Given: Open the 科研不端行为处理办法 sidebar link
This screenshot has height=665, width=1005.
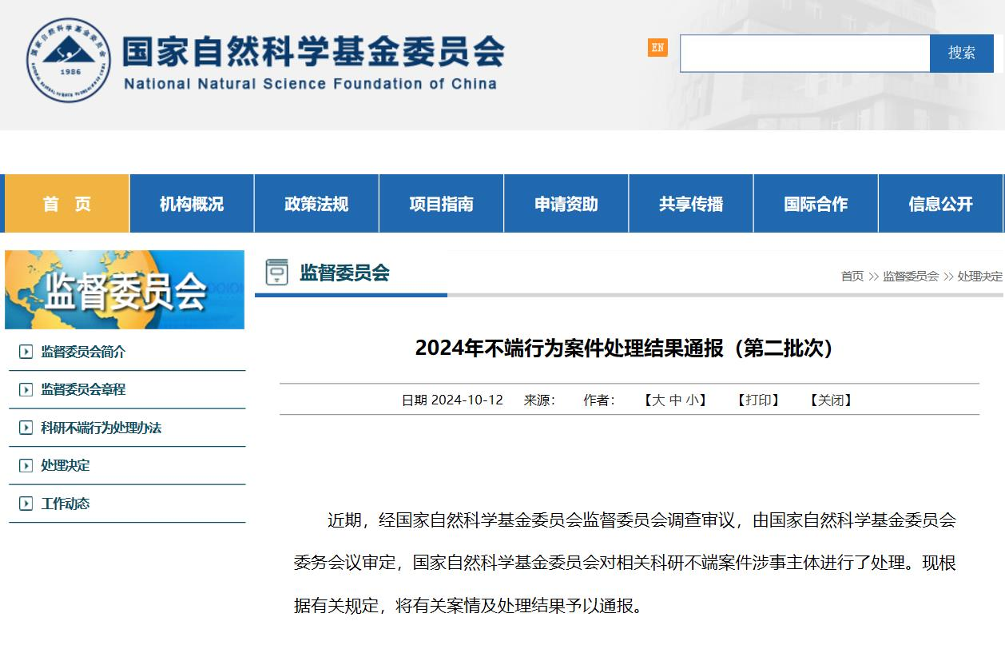Looking at the screenshot, I should (x=101, y=428).
